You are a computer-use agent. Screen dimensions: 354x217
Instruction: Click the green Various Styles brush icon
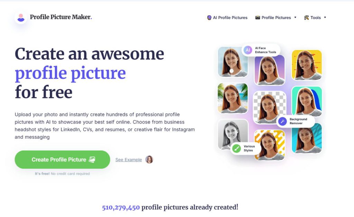(x=236, y=148)
